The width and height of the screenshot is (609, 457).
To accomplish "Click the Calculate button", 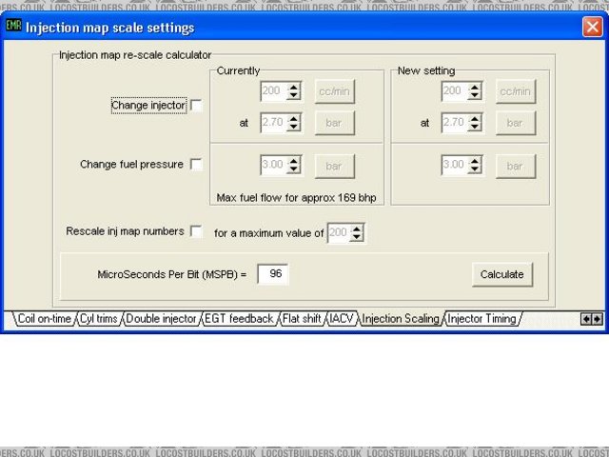I will click(x=502, y=274).
